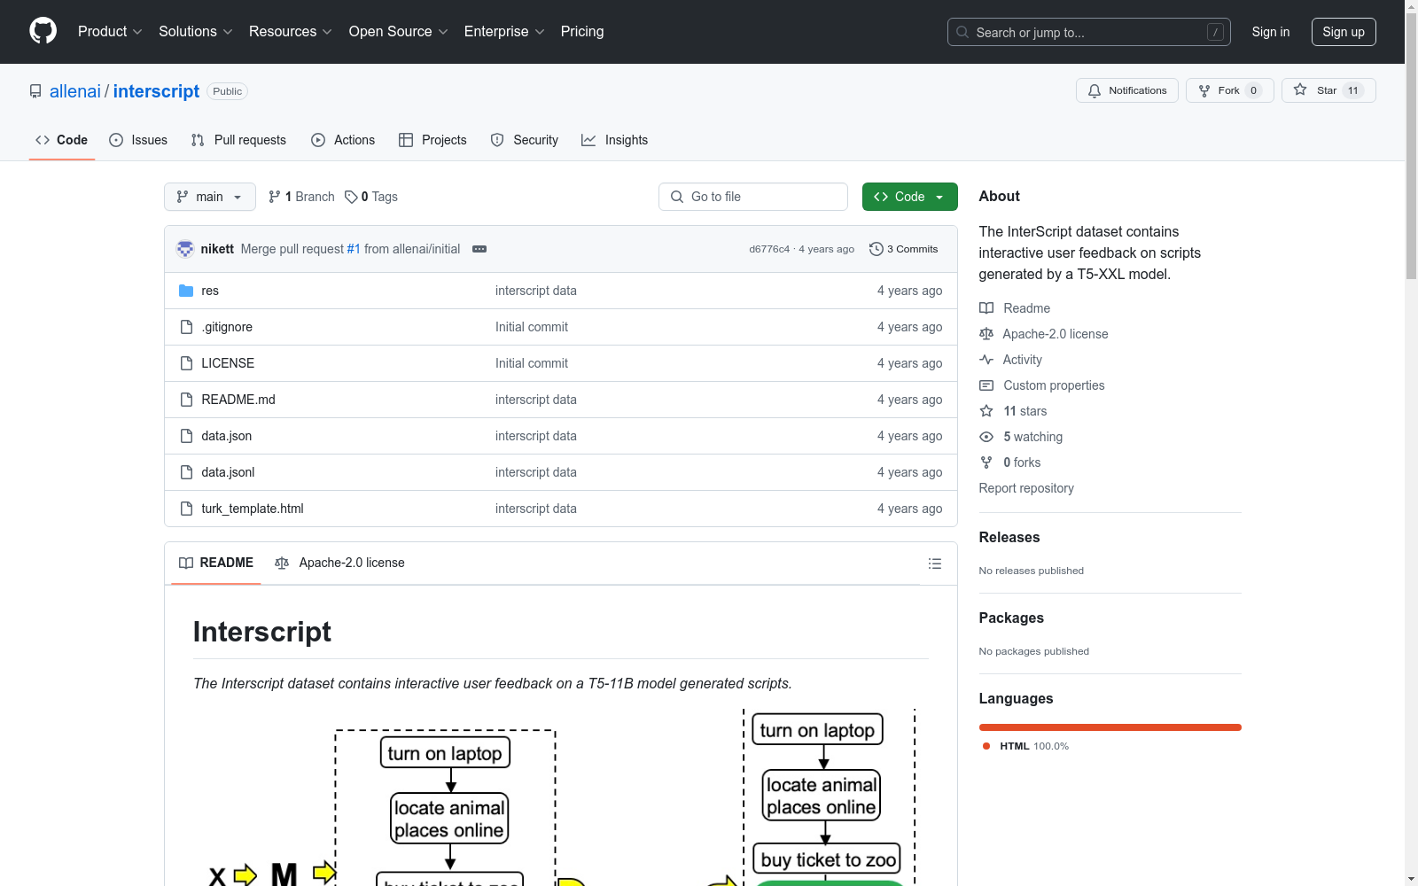Click the branch icon beside 1 Branch
This screenshot has width=1418, height=886.
(x=275, y=197)
